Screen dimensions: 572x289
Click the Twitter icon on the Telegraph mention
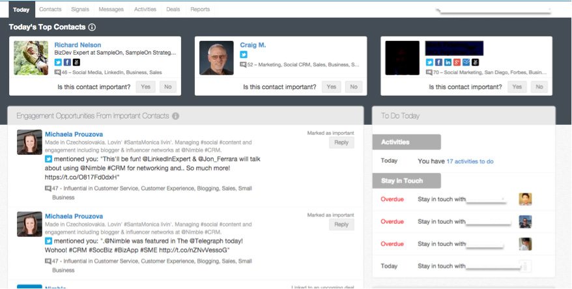pos(48,241)
